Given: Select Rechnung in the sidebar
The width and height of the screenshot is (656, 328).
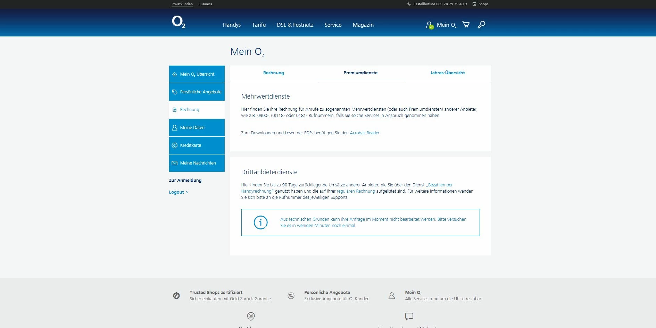Looking at the screenshot, I should pyautogui.click(x=197, y=110).
